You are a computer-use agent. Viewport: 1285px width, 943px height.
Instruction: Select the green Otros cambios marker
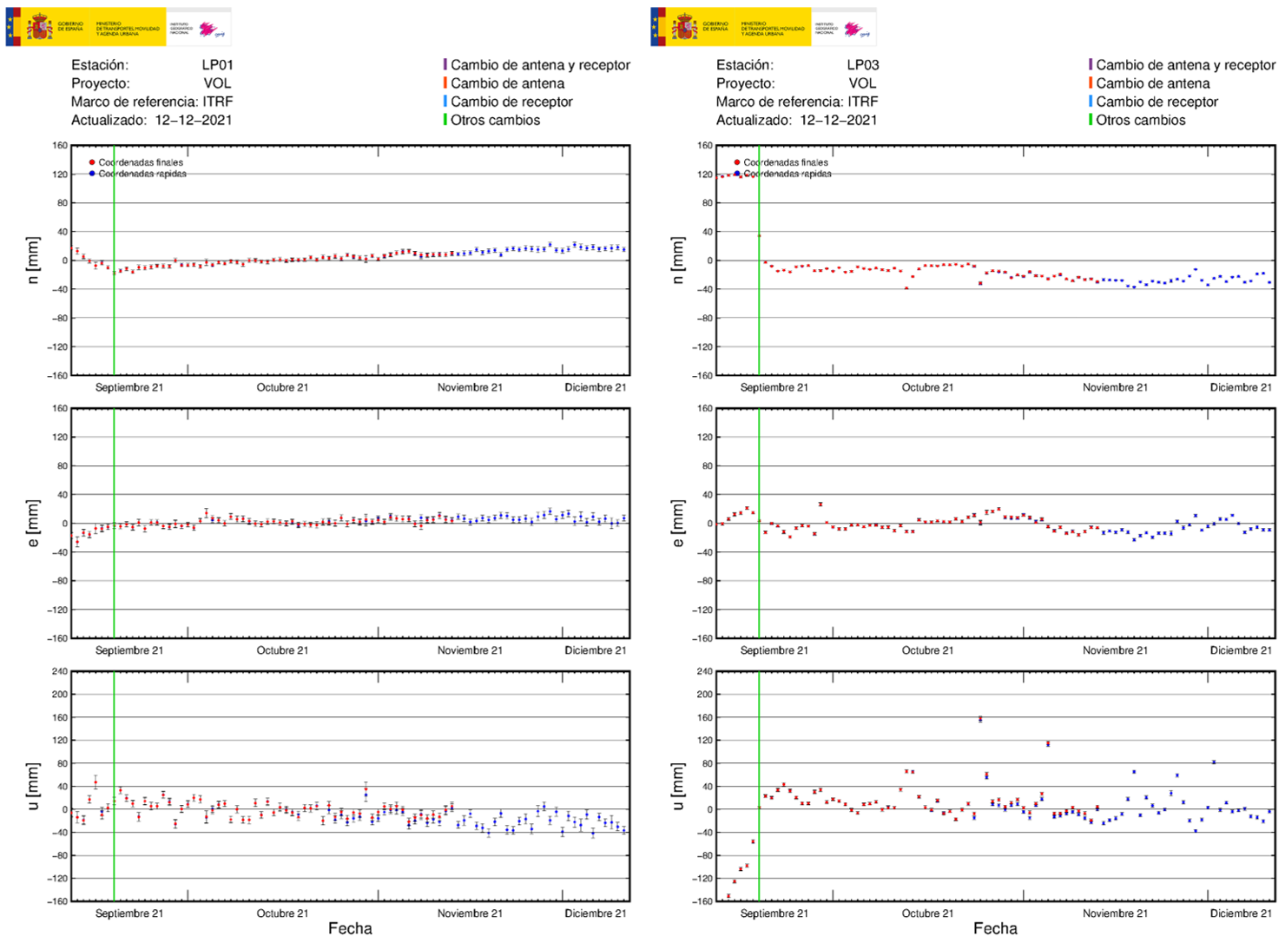(445, 120)
